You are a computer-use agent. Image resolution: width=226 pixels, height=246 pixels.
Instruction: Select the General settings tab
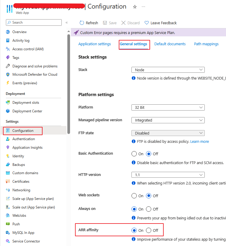click(133, 44)
